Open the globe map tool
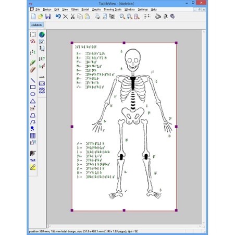Screen dimensions: 235x235 pos(42,34)
